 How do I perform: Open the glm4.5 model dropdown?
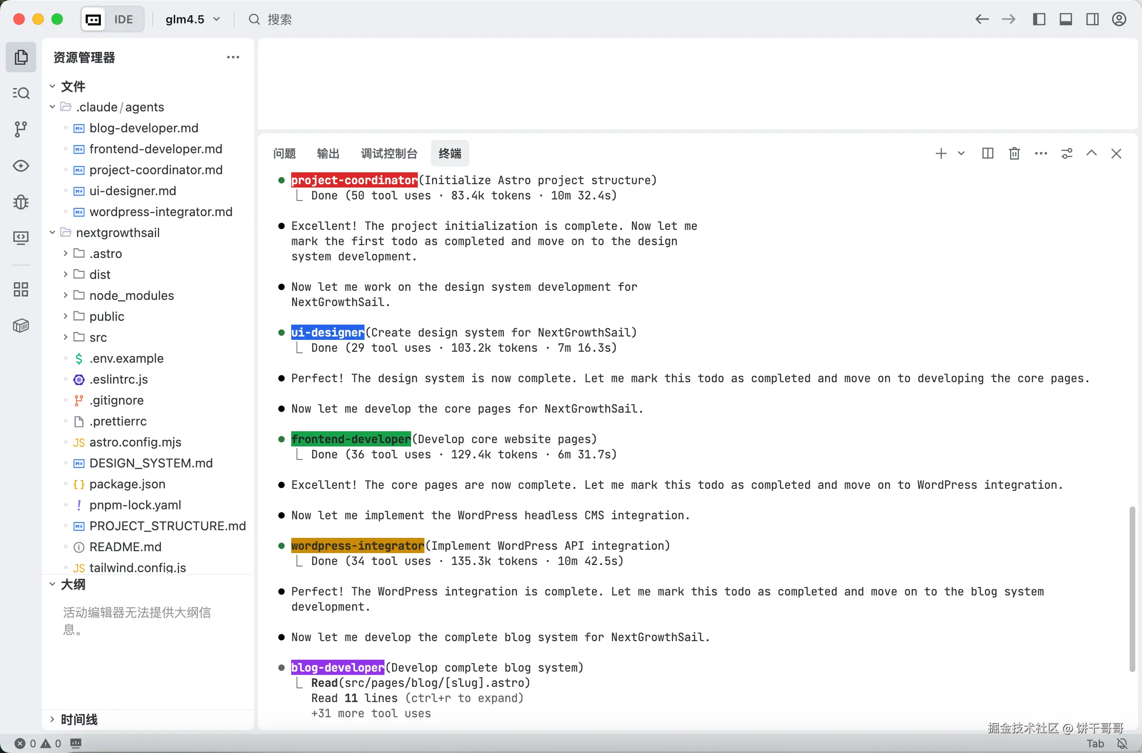(x=192, y=19)
